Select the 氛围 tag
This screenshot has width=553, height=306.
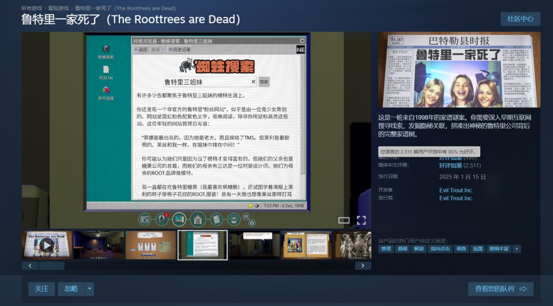click(478, 249)
